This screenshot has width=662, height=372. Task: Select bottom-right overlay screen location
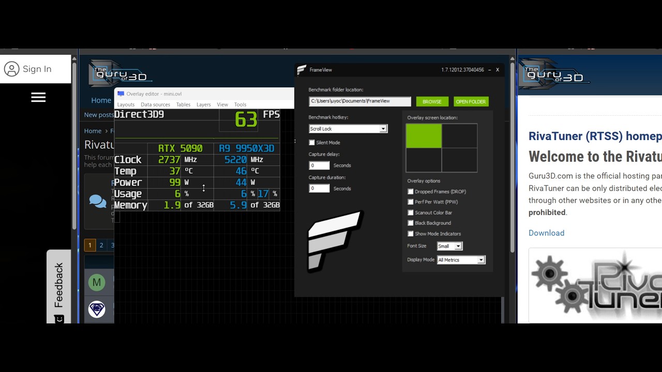click(x=459, y=160)
